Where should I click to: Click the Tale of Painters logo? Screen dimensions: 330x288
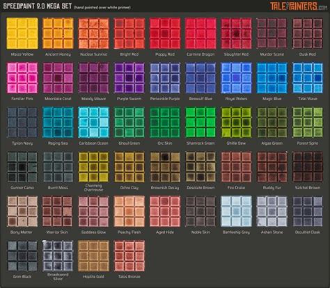click(x=299, y=6)
